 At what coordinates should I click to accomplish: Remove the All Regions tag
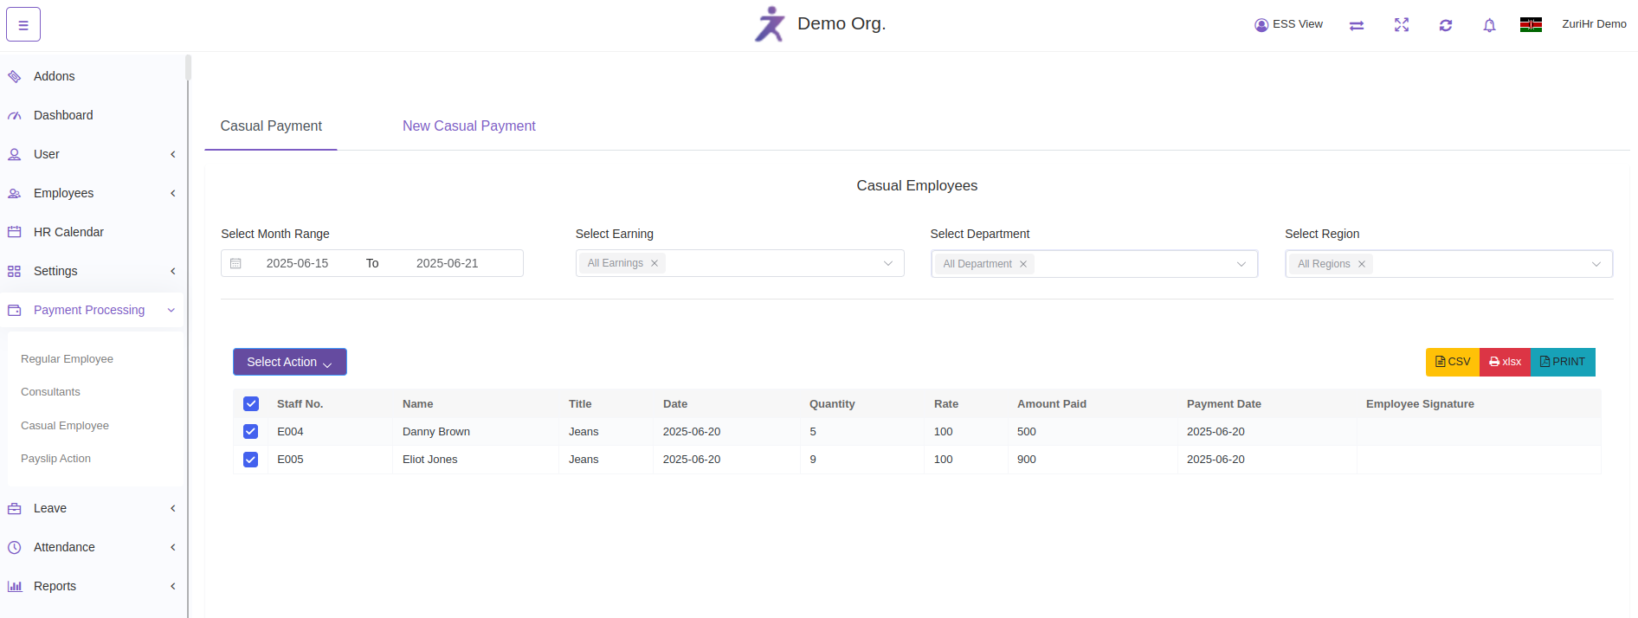click(1362, 264)
